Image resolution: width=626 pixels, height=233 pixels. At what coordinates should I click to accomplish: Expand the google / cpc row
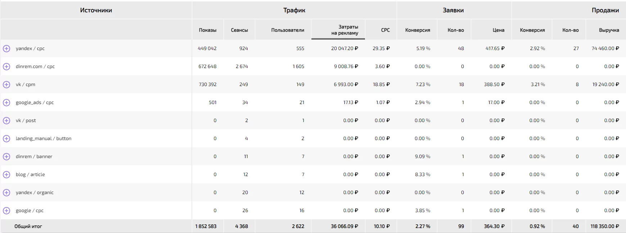[6, 210]
